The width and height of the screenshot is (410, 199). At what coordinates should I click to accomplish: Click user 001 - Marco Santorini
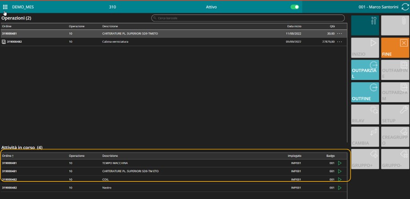click(x=379, y=7)
